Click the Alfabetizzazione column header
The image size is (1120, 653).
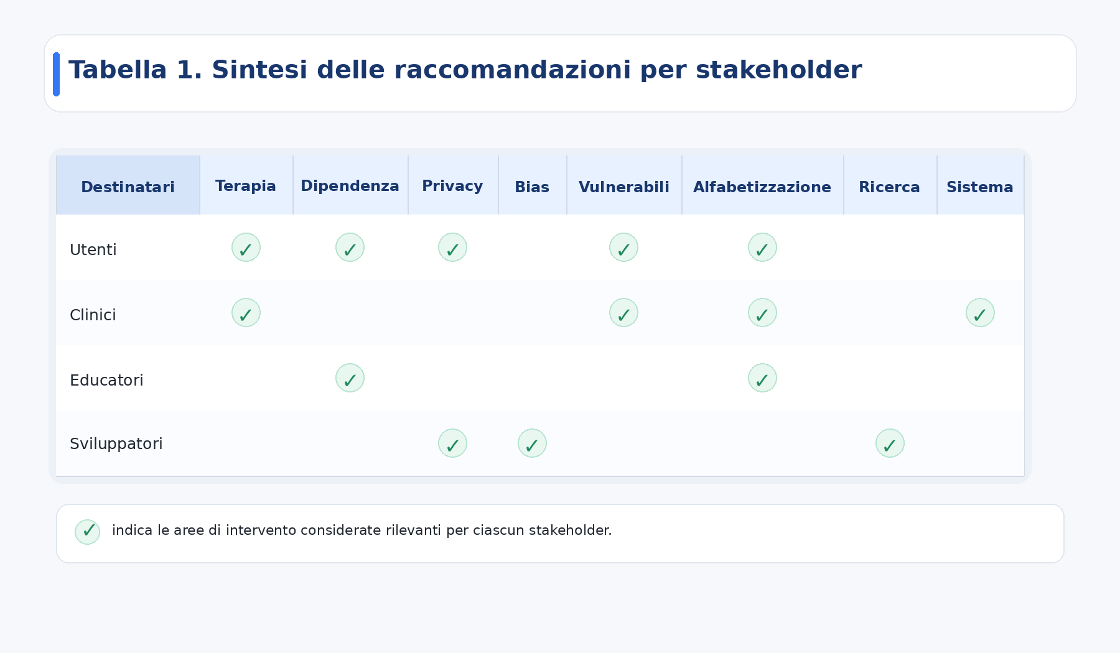coord(762,187)
